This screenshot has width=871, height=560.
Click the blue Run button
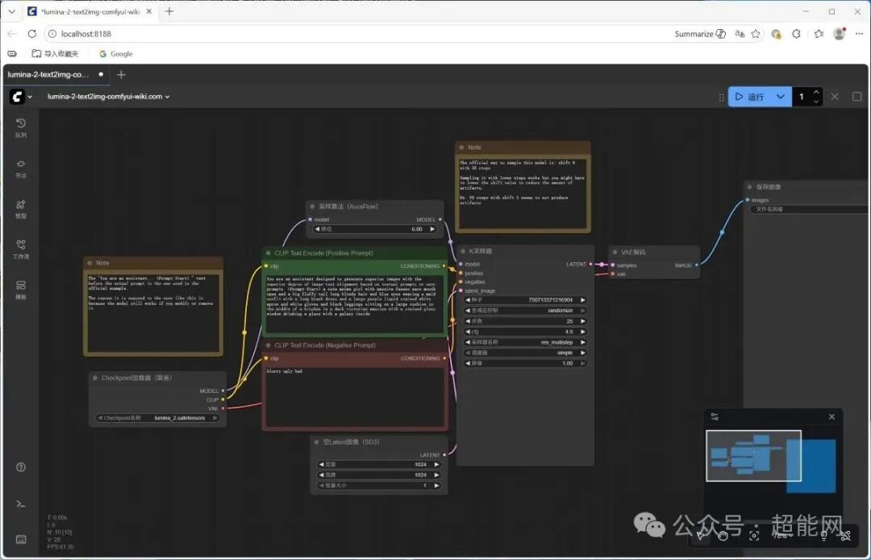(x=748, y=97)
